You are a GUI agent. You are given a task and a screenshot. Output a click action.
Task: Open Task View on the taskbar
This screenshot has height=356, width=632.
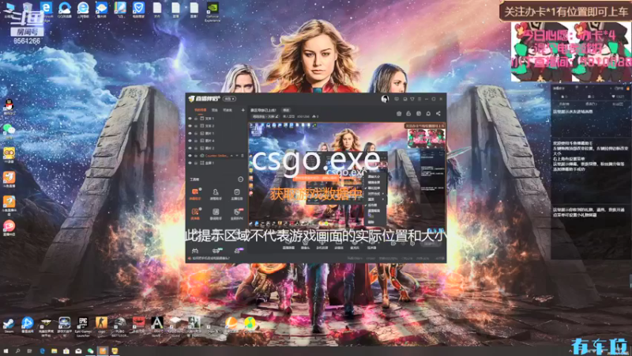[x=29, y=351]
